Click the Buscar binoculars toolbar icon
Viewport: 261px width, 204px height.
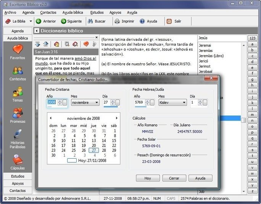90,21
